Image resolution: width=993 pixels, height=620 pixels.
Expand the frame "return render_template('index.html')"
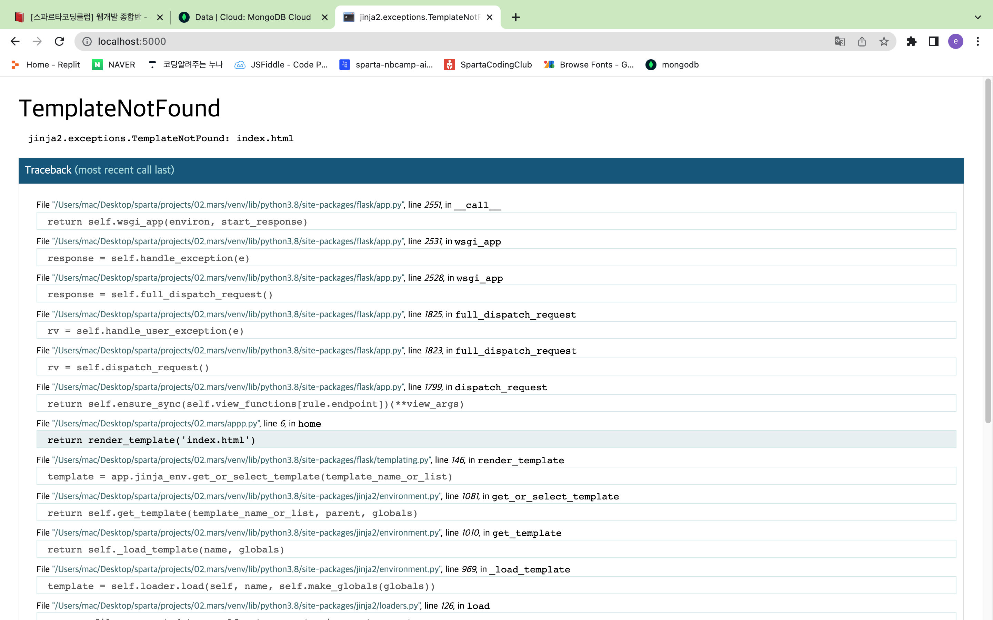(x=496, y=440)
